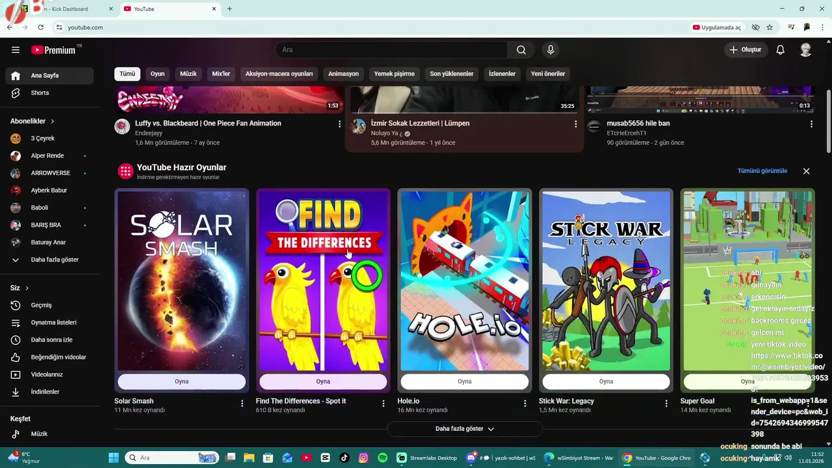832x468 pixels.
Task: Open options for musab5656 hile ban video
Action: (x=811, y=124)
